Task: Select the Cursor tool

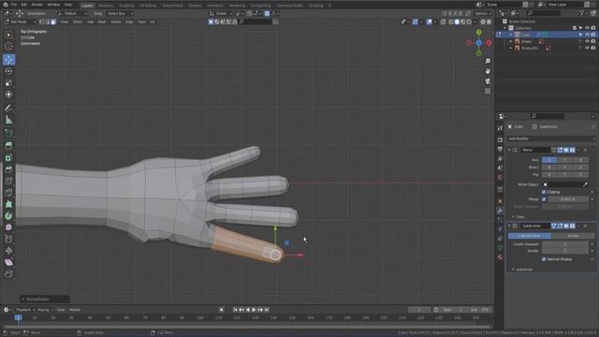Action: 8,47
